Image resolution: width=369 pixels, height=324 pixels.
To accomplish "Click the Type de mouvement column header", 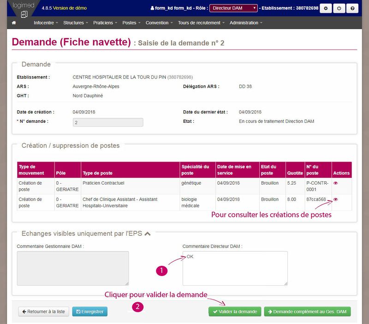I will 36,170.
